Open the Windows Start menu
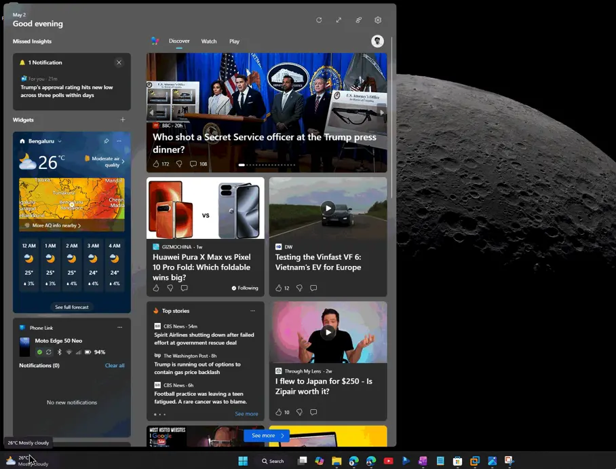Viewport: 616px width, 469px height. click(243, 461)
